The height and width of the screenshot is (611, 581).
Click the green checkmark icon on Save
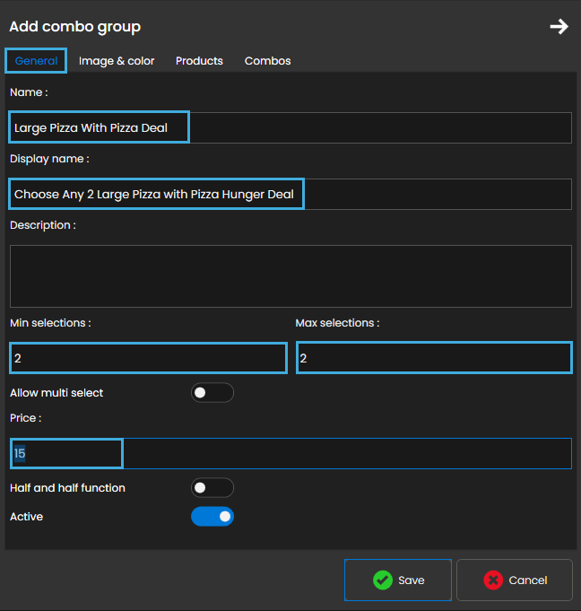click(x=383, y=580)
